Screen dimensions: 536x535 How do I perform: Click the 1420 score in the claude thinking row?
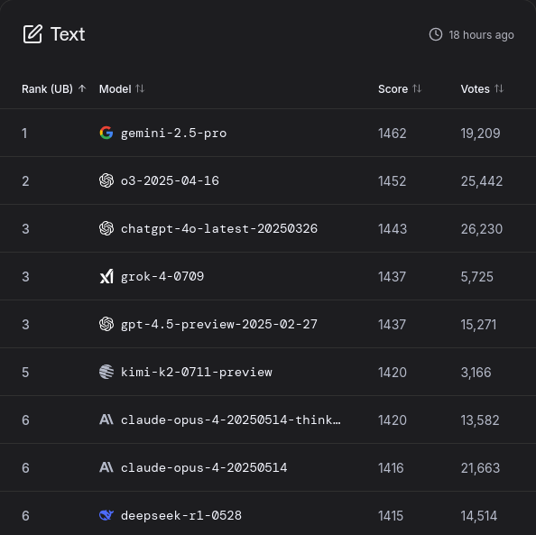coord(393,420)
